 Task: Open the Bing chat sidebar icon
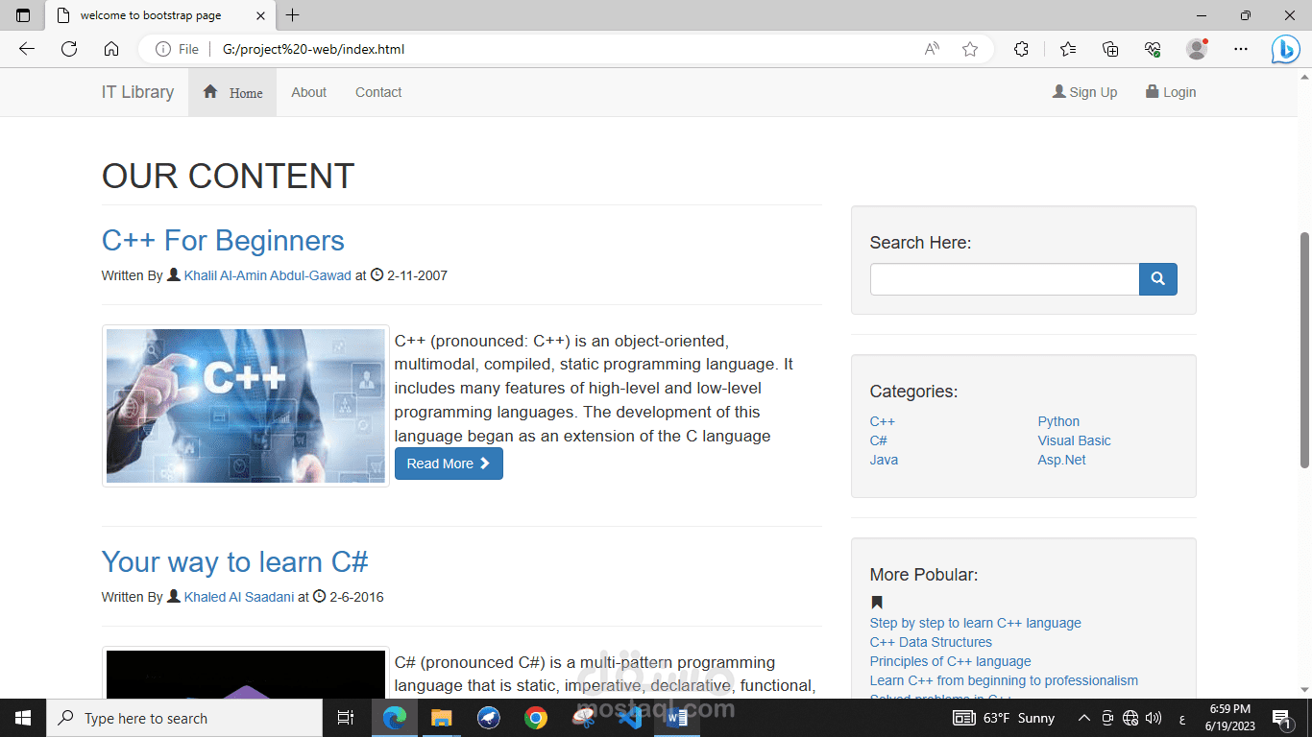(1285, 49)
